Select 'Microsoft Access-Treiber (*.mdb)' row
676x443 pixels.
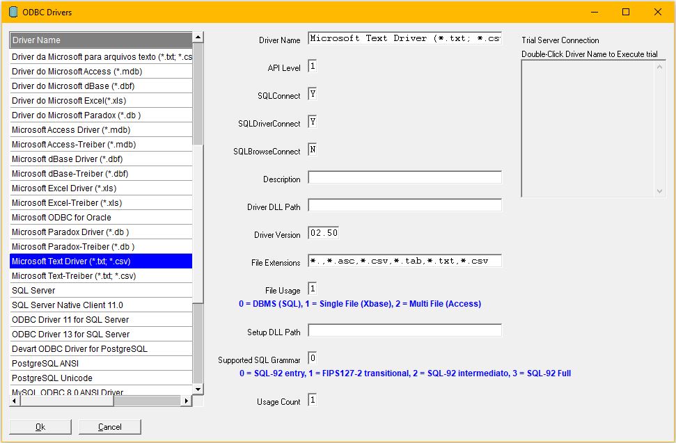(x=101, y=145)
